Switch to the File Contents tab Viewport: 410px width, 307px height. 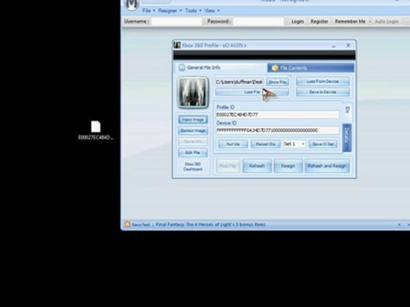[x=310, y=68]
